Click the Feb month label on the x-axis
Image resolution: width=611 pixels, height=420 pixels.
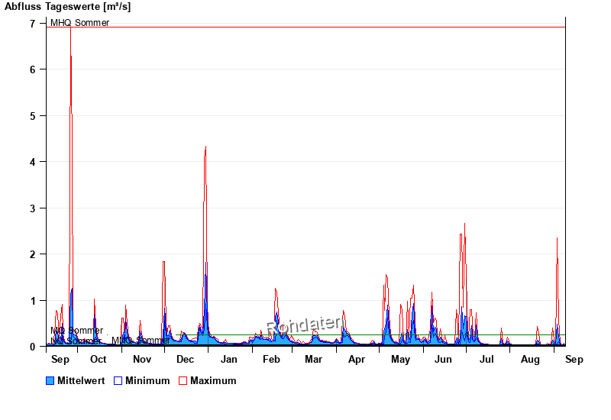click(272, 359)
